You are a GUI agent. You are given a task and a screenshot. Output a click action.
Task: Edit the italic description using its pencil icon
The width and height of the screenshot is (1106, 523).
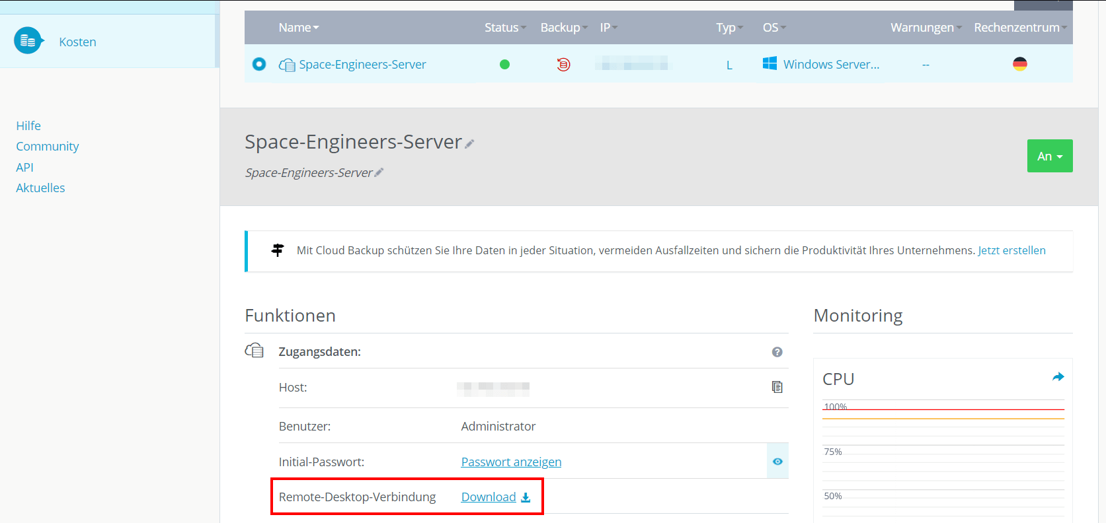click(x=379, y=172)
